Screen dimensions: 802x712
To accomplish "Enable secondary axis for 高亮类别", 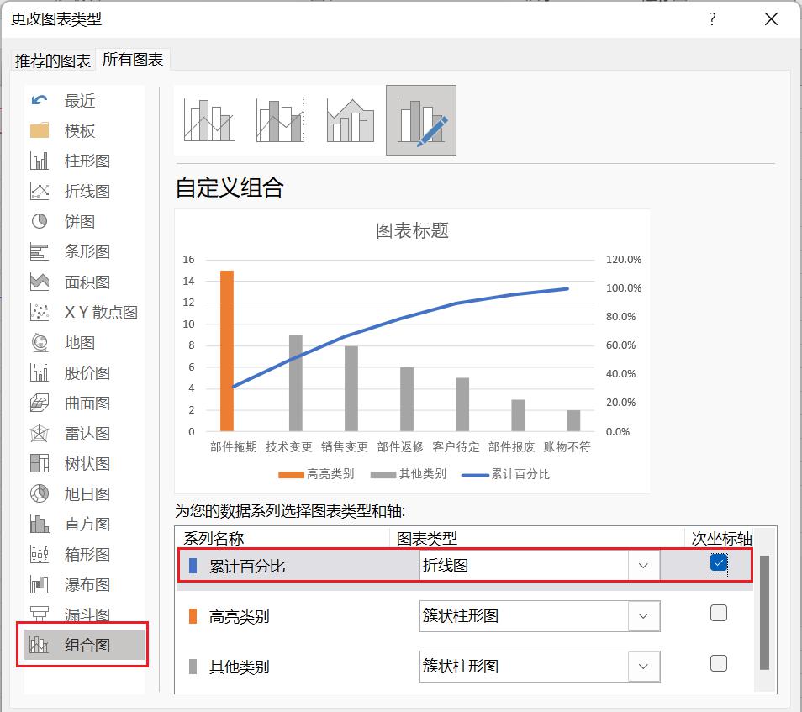I will coord(719,613).
